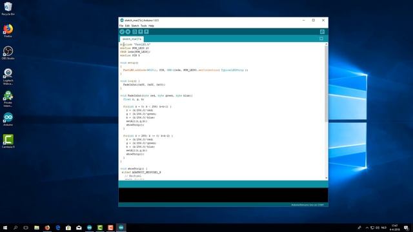Click the black console output area
413x232 pixels.
(x=223, y=195)
